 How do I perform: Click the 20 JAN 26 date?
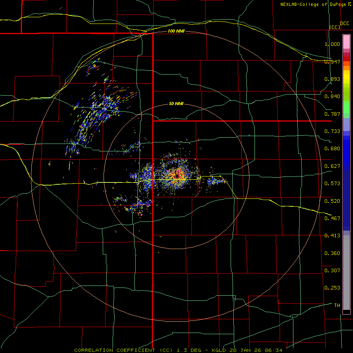246,350
